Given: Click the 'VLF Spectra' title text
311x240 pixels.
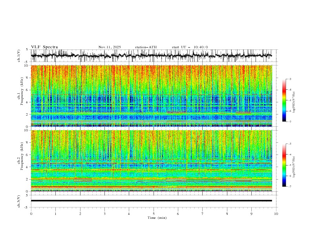Looking at the screenshot, I should click(x=44, y=47).
